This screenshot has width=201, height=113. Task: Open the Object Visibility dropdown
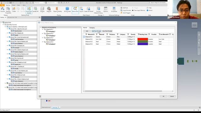57,10
